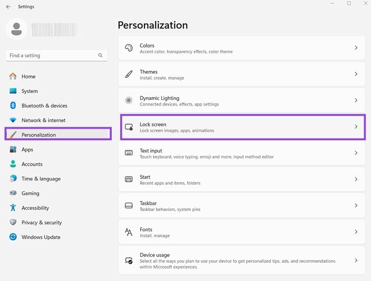
Task: Click the back arrow in Settings header
Action: point(8,6)
